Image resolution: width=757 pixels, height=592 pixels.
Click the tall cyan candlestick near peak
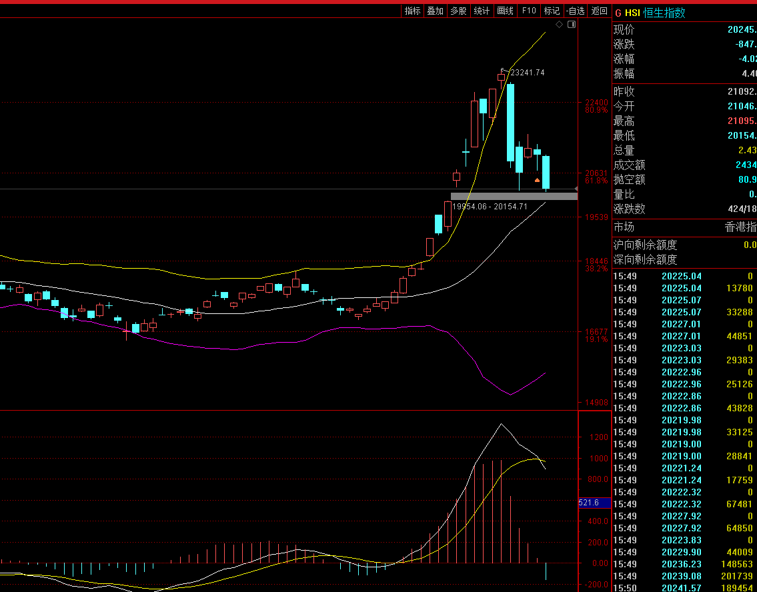pyautogui.click(x=510, y=122)
